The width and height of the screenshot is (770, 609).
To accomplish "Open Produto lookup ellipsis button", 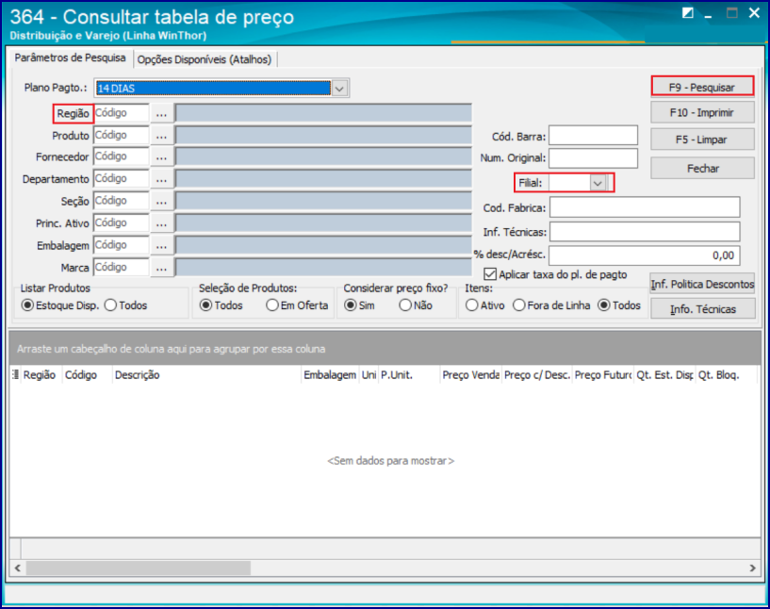I will tap(161, 136).
